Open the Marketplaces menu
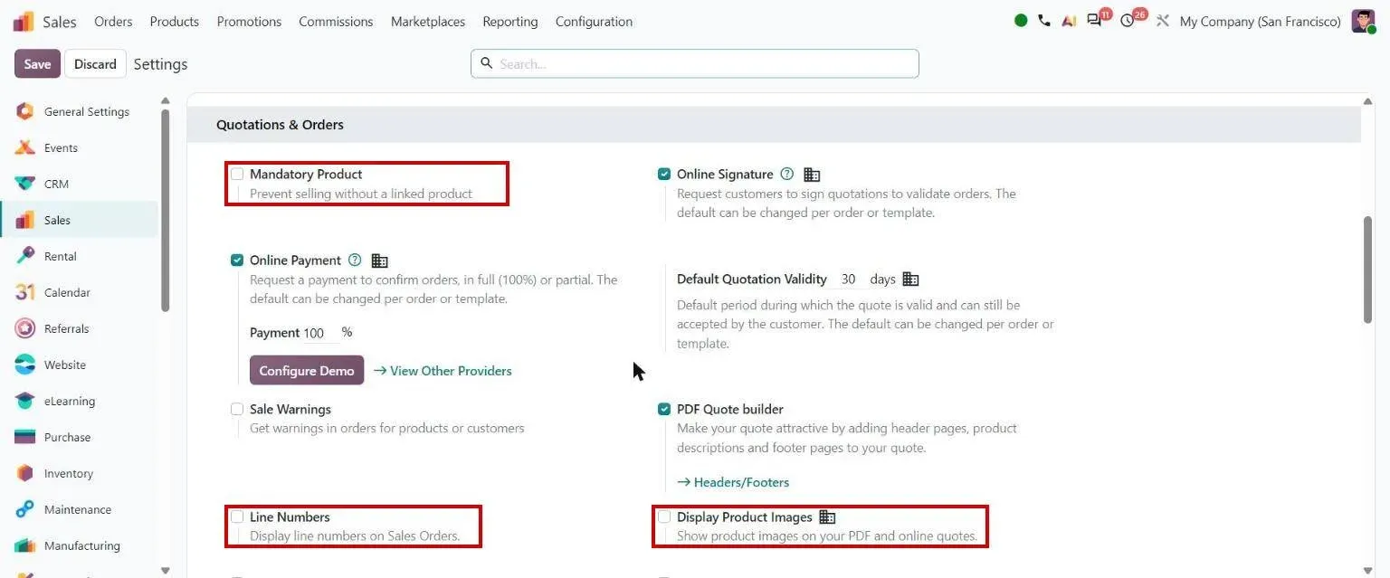The image size is (1390, 578). pyautogui.click(x=428, y=21)
